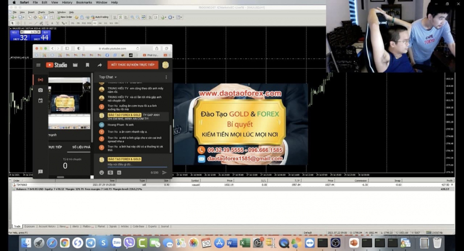Select the crosshair cursor tool
The height and width of the screenshot is (251, 464).
(18, 23)
